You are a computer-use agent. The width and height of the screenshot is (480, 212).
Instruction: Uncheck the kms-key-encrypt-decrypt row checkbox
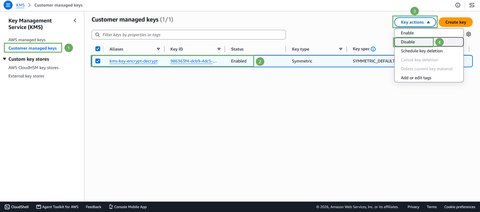[98, 61]
